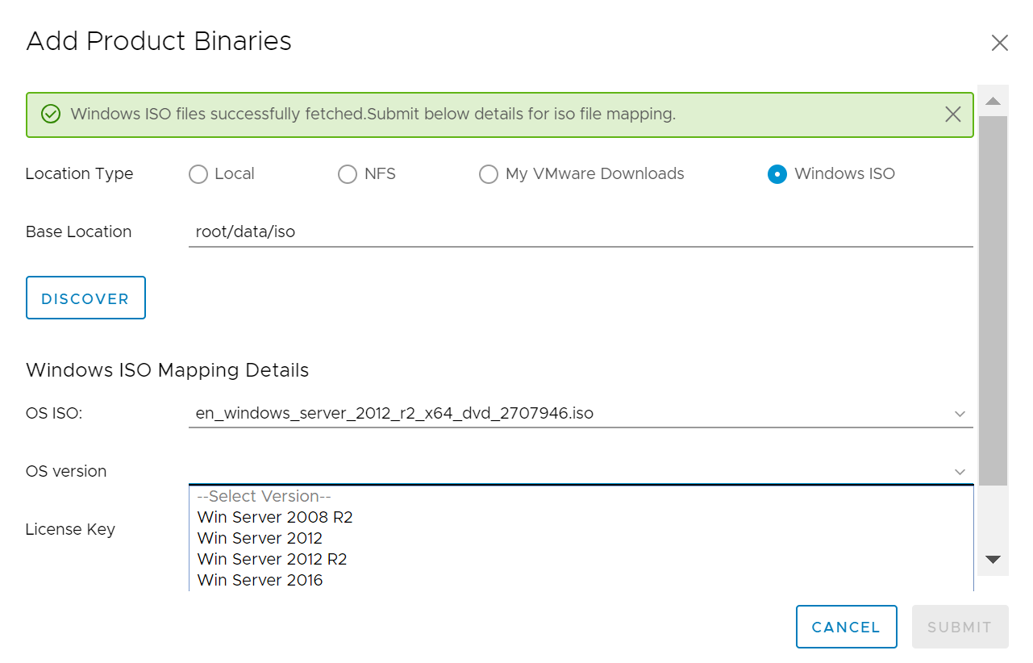
Task: Dismiss the green success notification banner
Action: point(952,115)
